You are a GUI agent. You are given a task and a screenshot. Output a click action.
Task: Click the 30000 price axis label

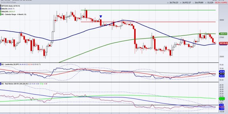221,20
